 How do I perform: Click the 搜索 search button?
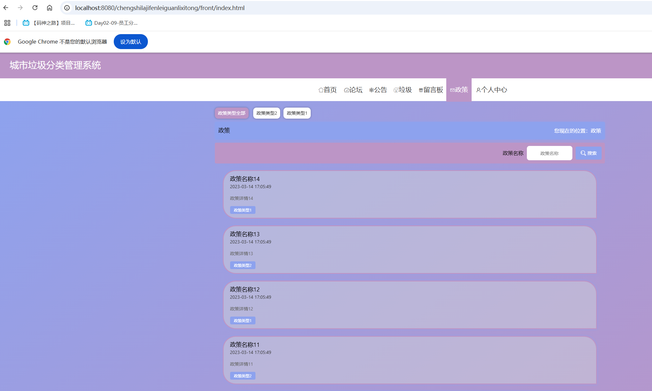(x=589, y=153)
